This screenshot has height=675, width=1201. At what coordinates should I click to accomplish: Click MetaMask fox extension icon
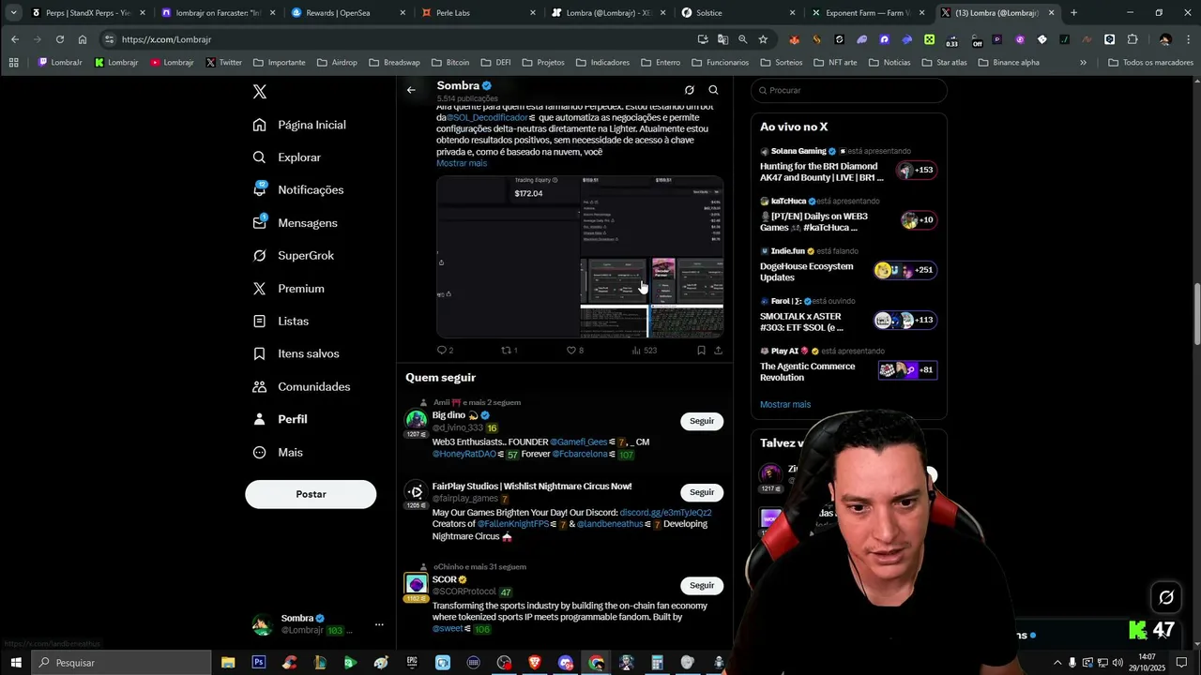pyautogui.click(x=794, y=39)
